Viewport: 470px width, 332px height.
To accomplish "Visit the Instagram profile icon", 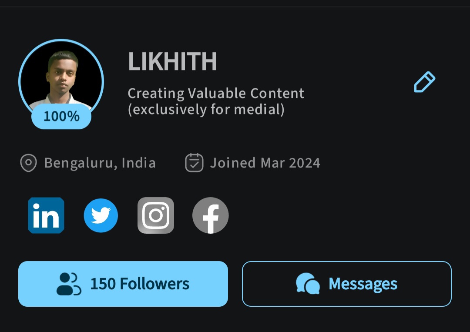I will [156, 215].
